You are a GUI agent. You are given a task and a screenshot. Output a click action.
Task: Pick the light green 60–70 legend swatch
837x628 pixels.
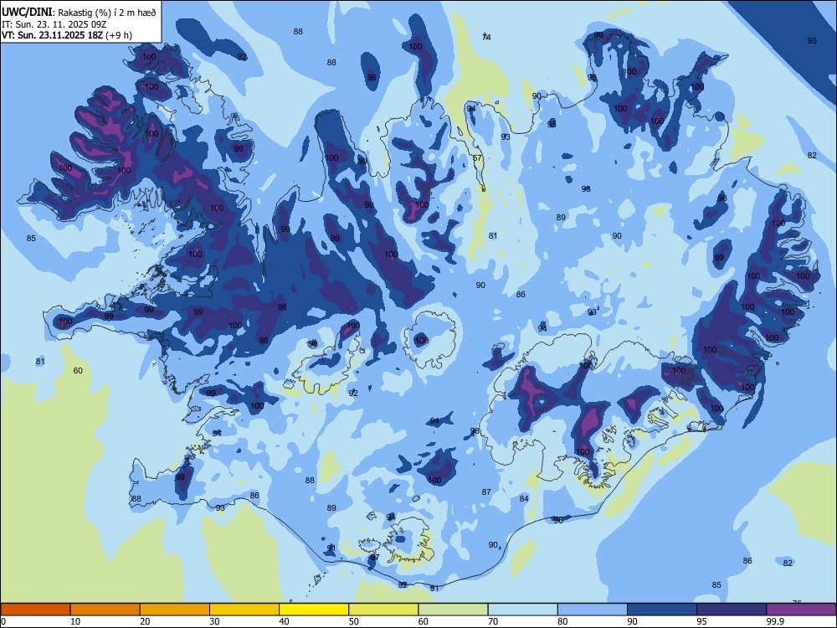(x=453, y=610)
